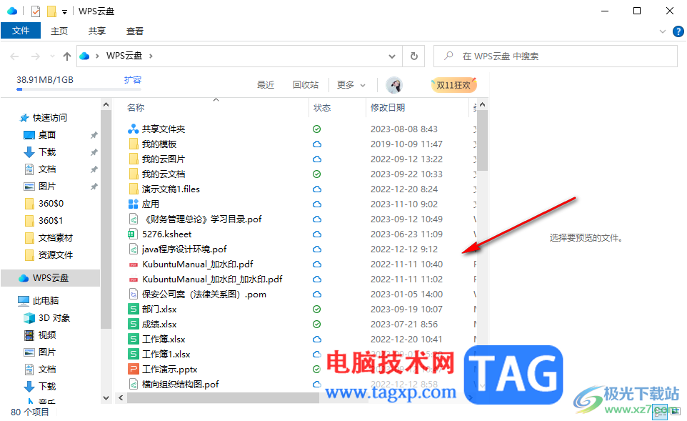687x421 pixels.
Task: Click synced status icon for 部门.xlsx
Action: click(317, 309)
